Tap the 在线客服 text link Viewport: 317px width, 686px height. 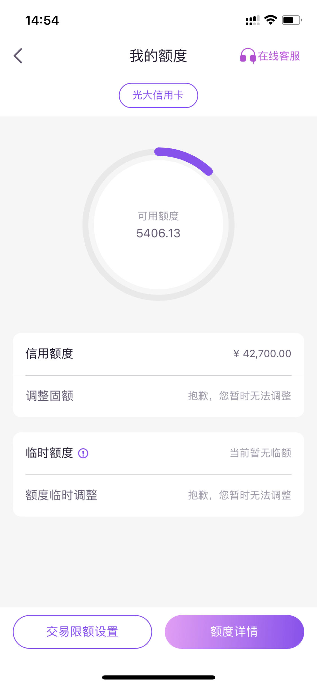pyautogui.click(x=279, y=56)
